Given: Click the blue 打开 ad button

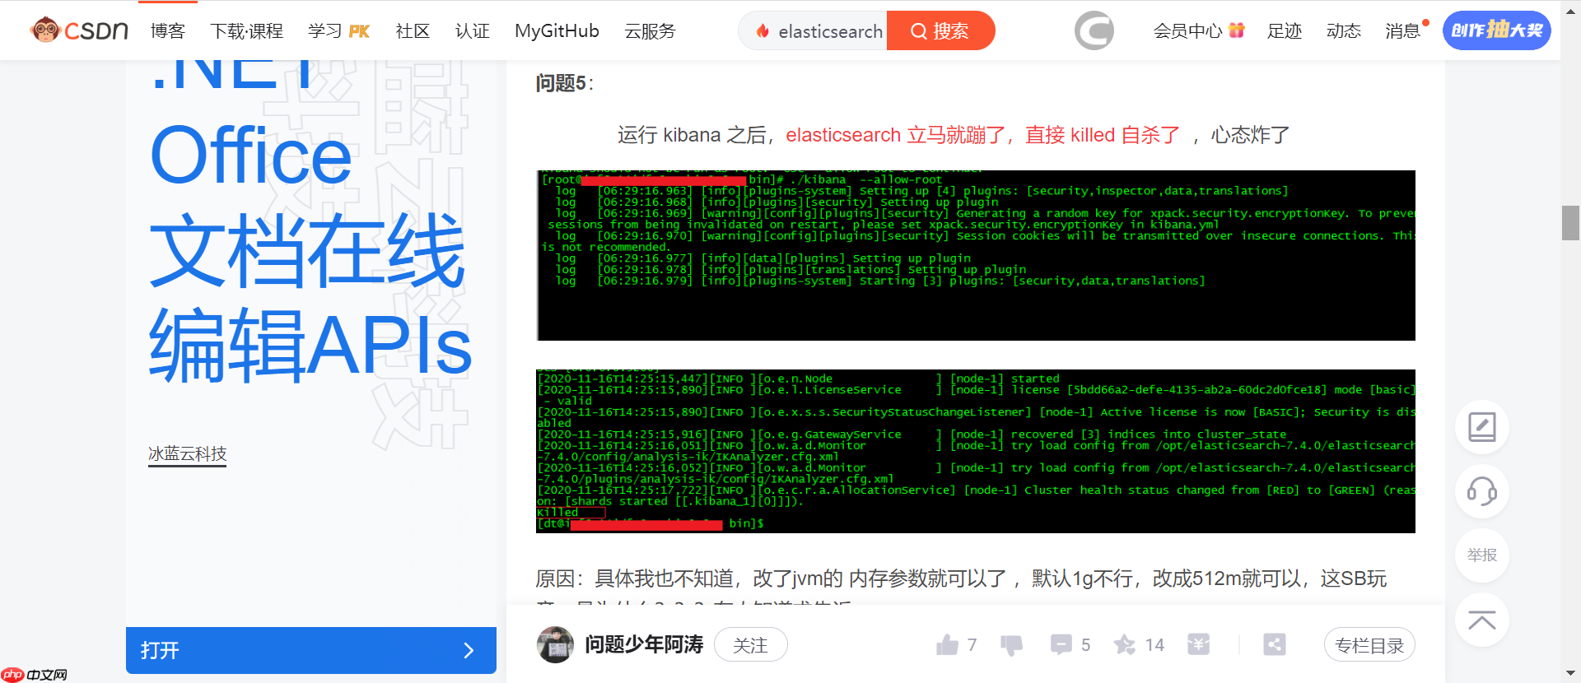Looking at the screenshot, I should tap(311, 650).
